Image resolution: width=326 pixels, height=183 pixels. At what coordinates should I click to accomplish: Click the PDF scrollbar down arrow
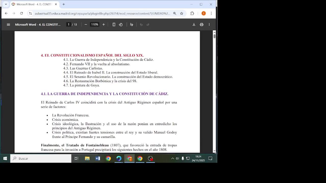[214, 151]
